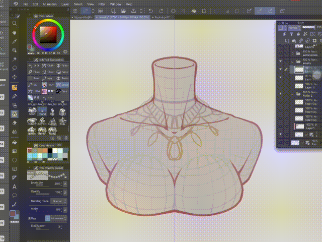Click the Brush Size value field
This screenshot has width=322, height=242.
pyautogui.click(x=57, y=184)
